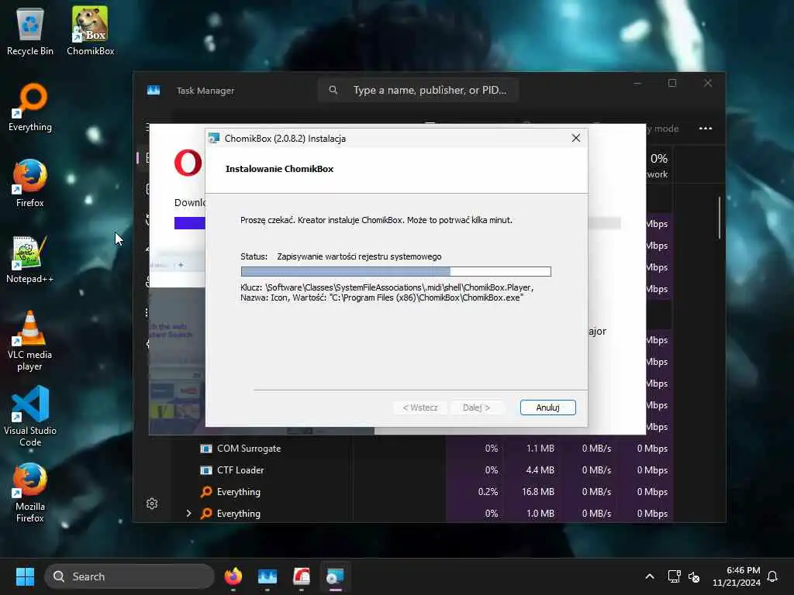Image resolution: width=794 pixels, height=595 pixels.
Task: Click the CTF Loader process icon
Action: pyautogui.click(x=206, y=470)
